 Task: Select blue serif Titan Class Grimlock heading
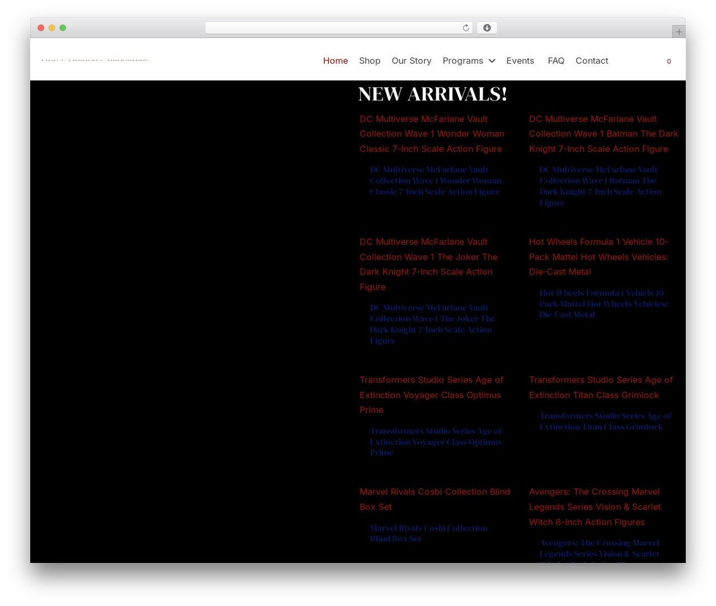coord(605,421)
